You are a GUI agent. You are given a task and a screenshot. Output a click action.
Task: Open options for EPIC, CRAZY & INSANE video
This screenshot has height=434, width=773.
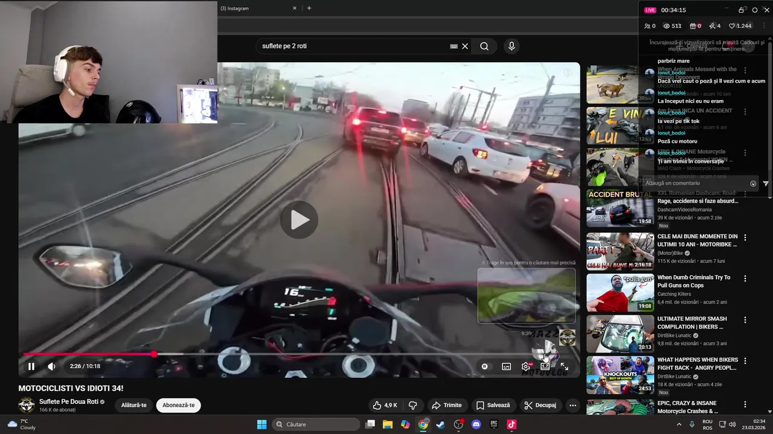[x=745, y=404]
